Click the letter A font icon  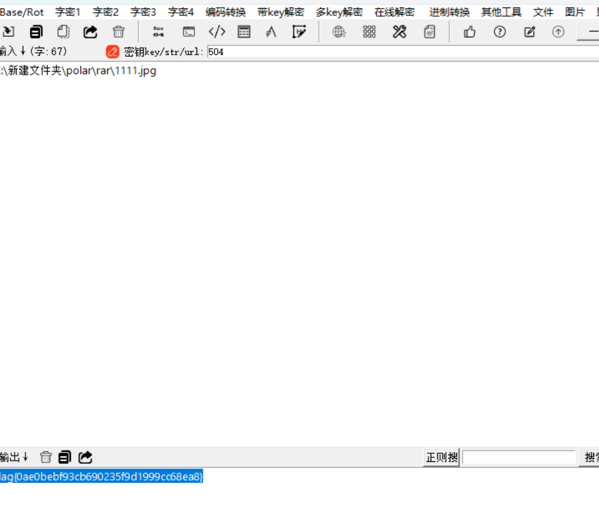pyautogui.click(x=271, y=31)
